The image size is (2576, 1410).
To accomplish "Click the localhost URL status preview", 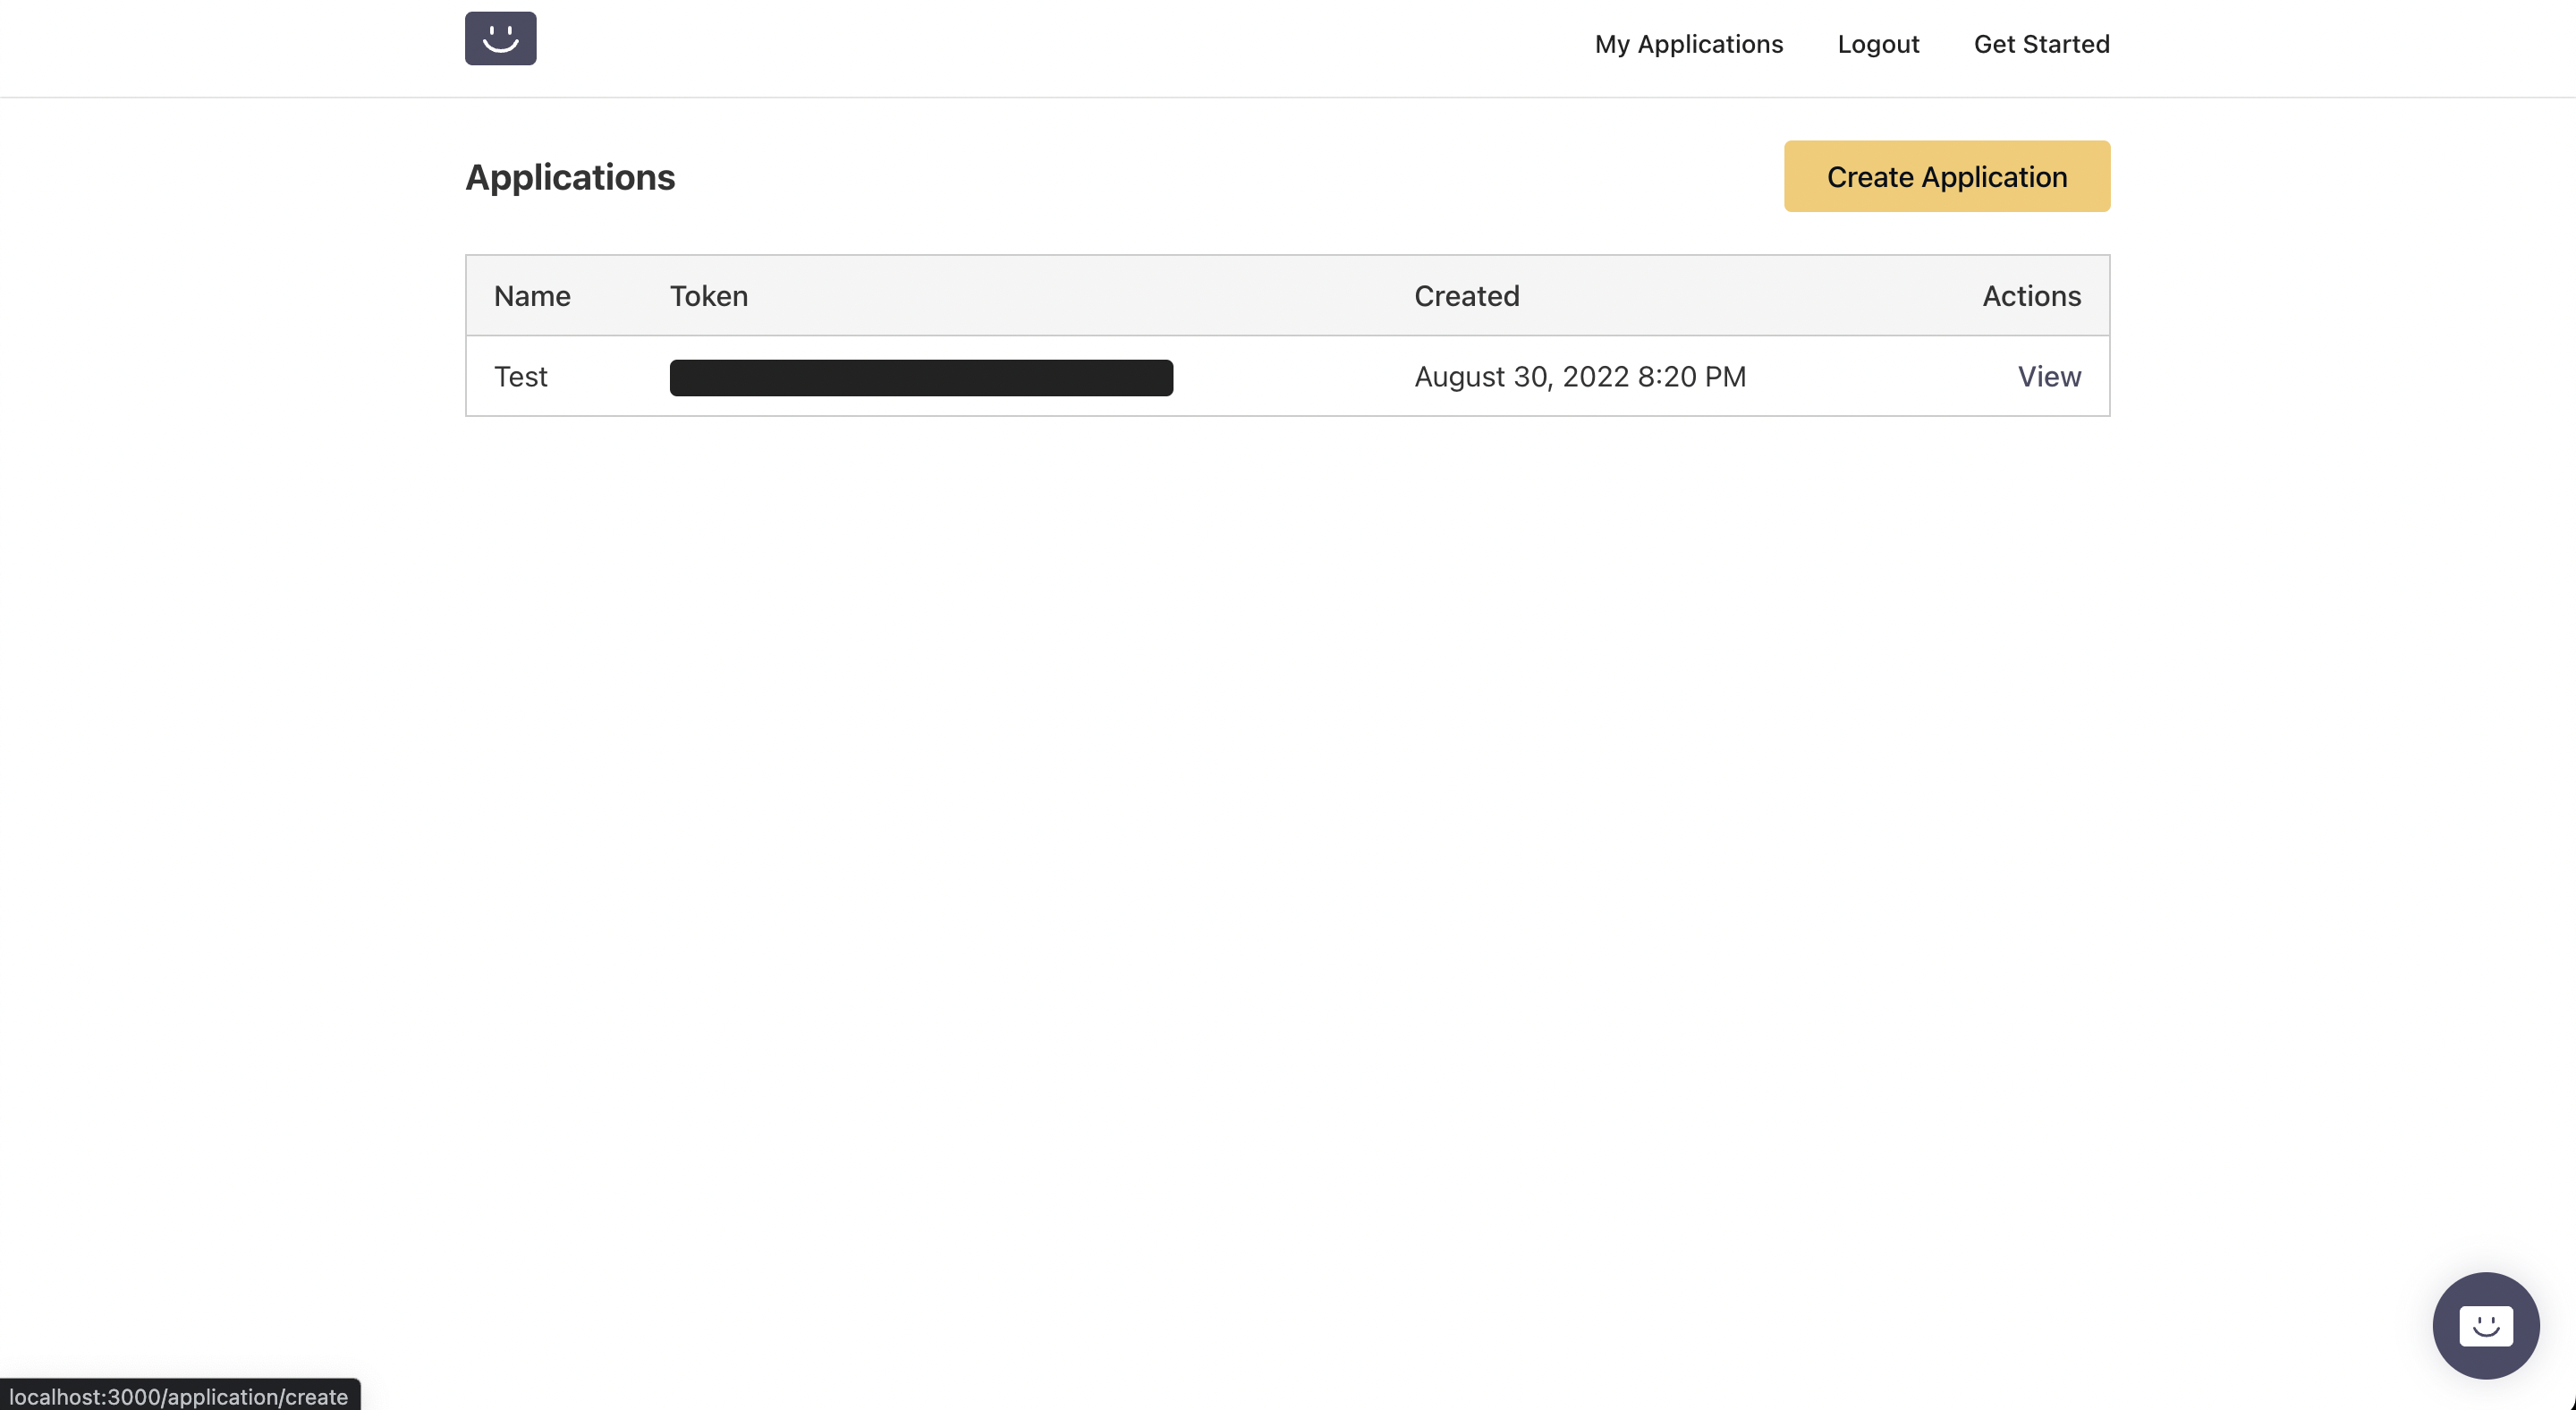I will click(178, 1396).
